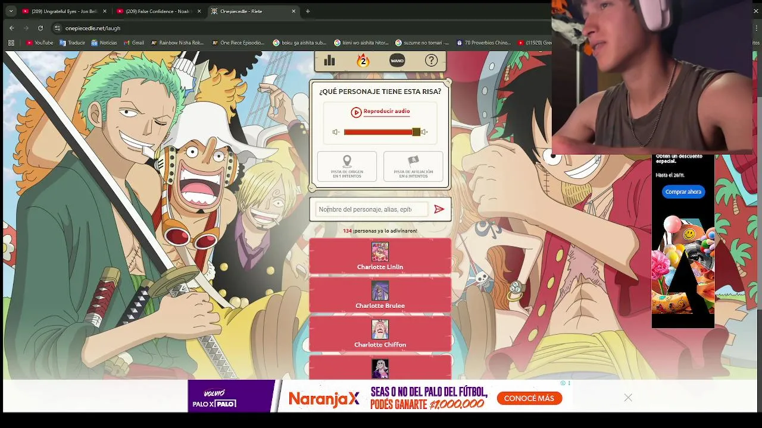Viewport: 762px width, 428px height.
Task: Close the Ungrateful Eyes tab
Action: coord(105,11)
